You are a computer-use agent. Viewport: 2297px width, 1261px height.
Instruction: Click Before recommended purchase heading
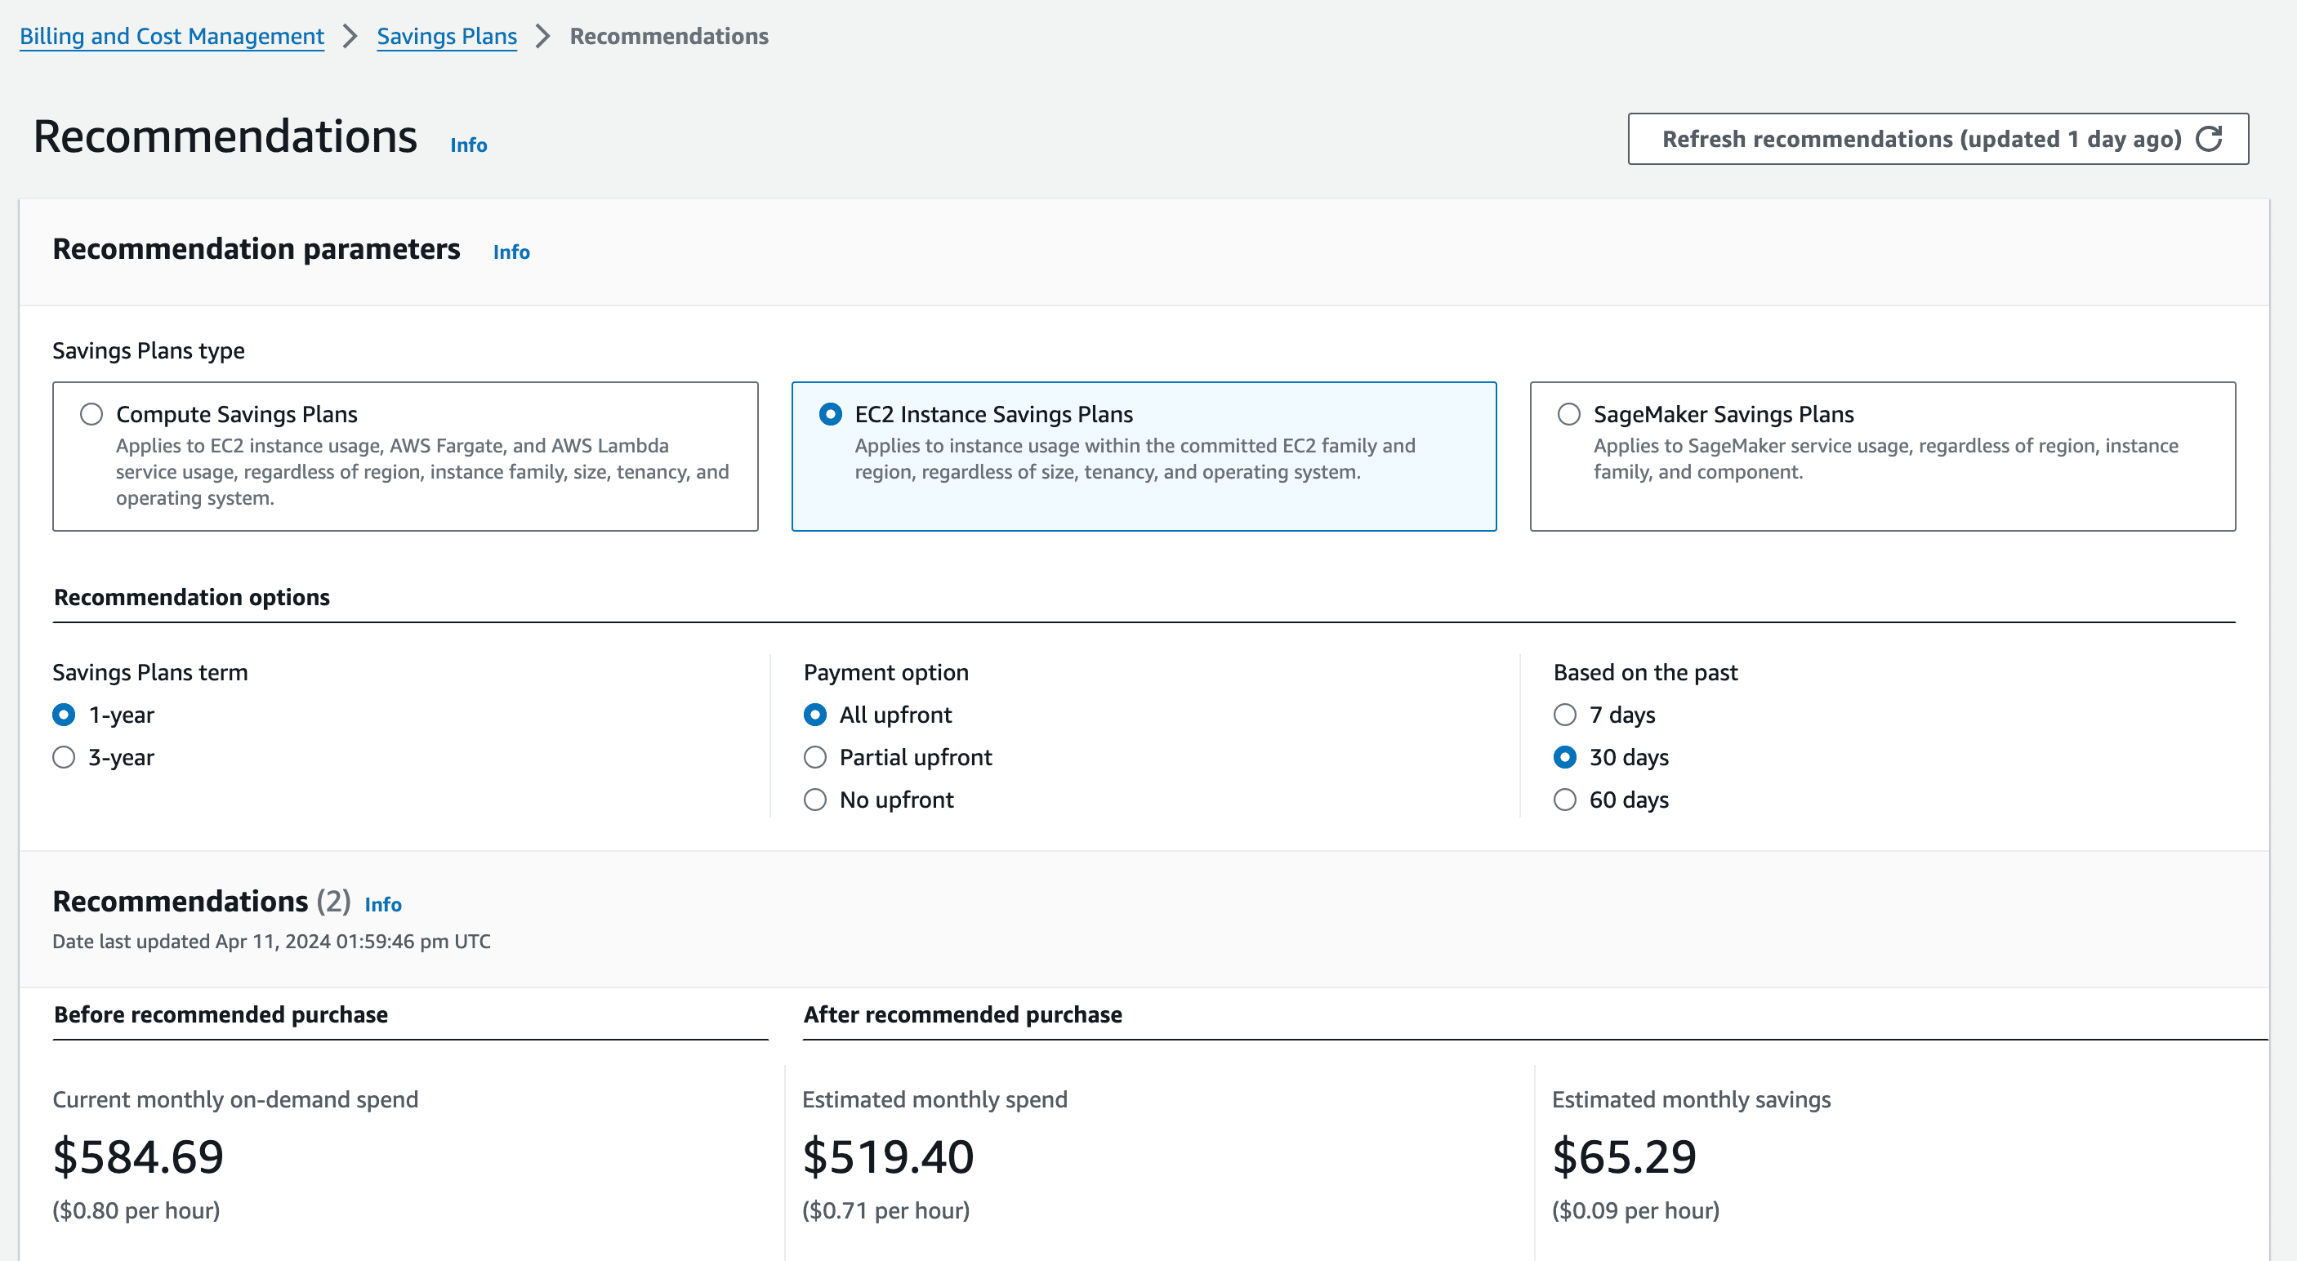(221, 1014)
